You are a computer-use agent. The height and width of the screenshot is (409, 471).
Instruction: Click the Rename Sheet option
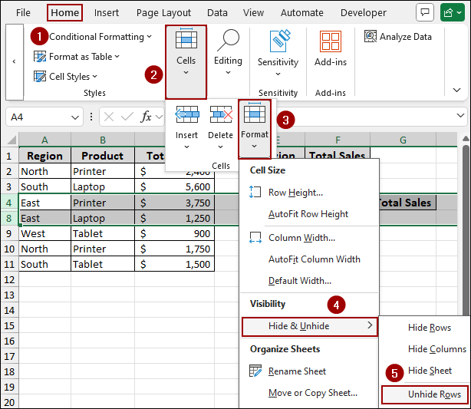[x=297, y=371]
